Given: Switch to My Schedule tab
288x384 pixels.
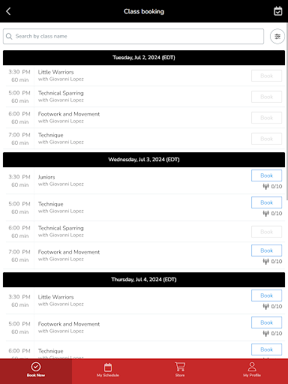Looking at the screenshot, I should click(108, 370).
